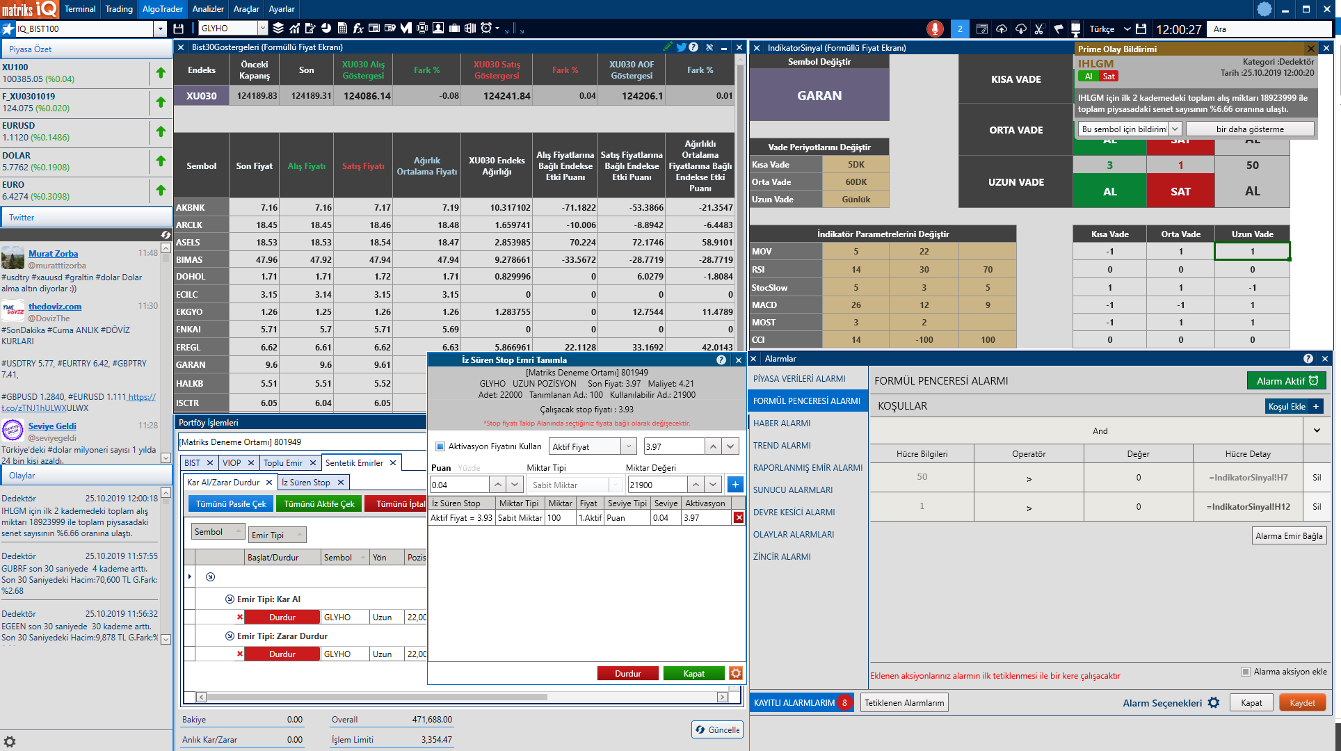This screenshot has width=1341, height=751.
Task: Toggle the Alarm Aktif switch
Action: click(x=1286, y=381)
